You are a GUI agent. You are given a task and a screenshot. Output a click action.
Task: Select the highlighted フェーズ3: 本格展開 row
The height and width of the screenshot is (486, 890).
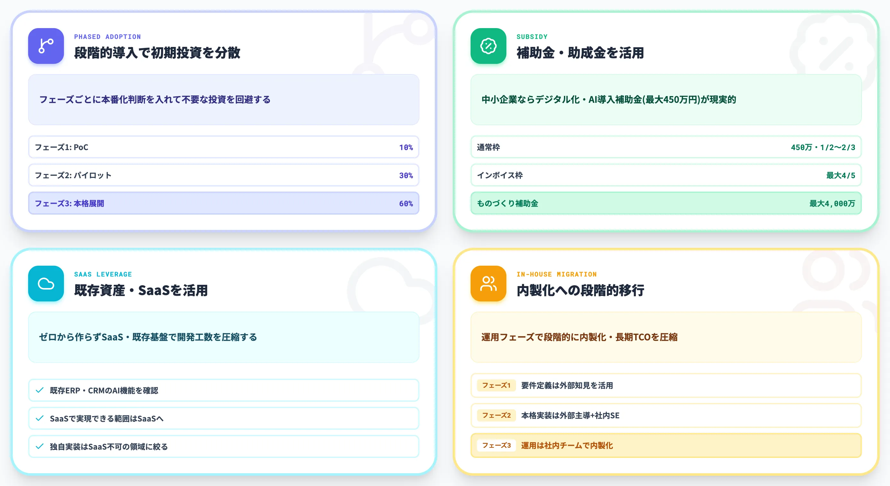tap(223, 203)
